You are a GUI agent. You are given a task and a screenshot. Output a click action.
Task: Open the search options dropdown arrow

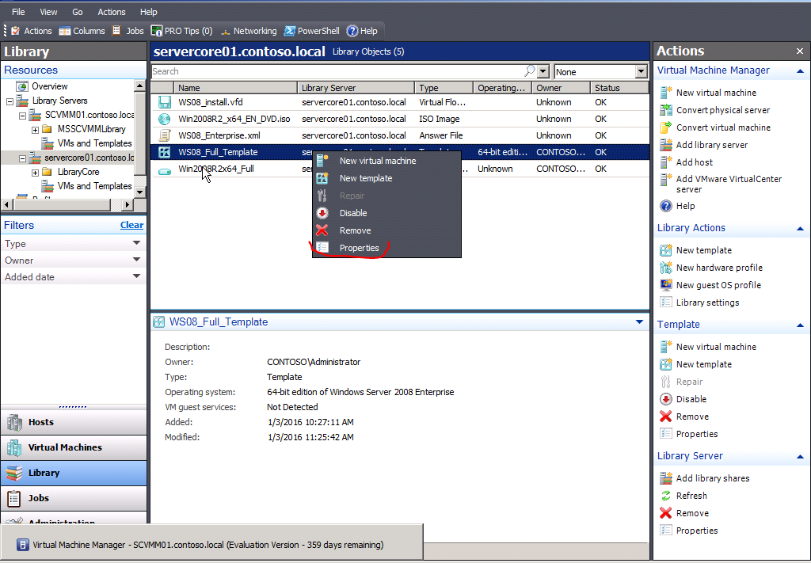[x=543, y=71]
